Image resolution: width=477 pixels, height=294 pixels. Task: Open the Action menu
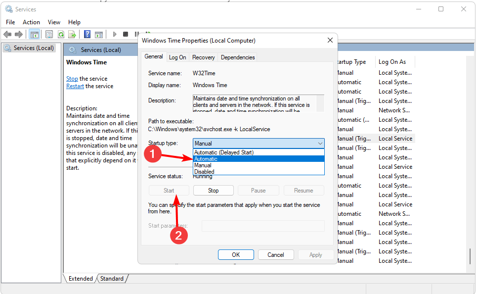pyautogui.click(x=31, y=22)
